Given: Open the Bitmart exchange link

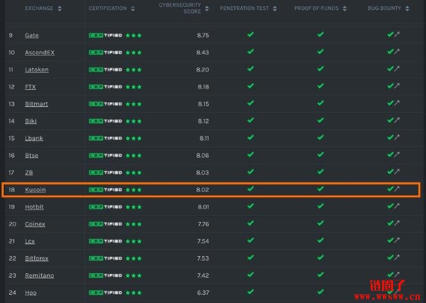Looking at the screenshot, I should 36,104.
